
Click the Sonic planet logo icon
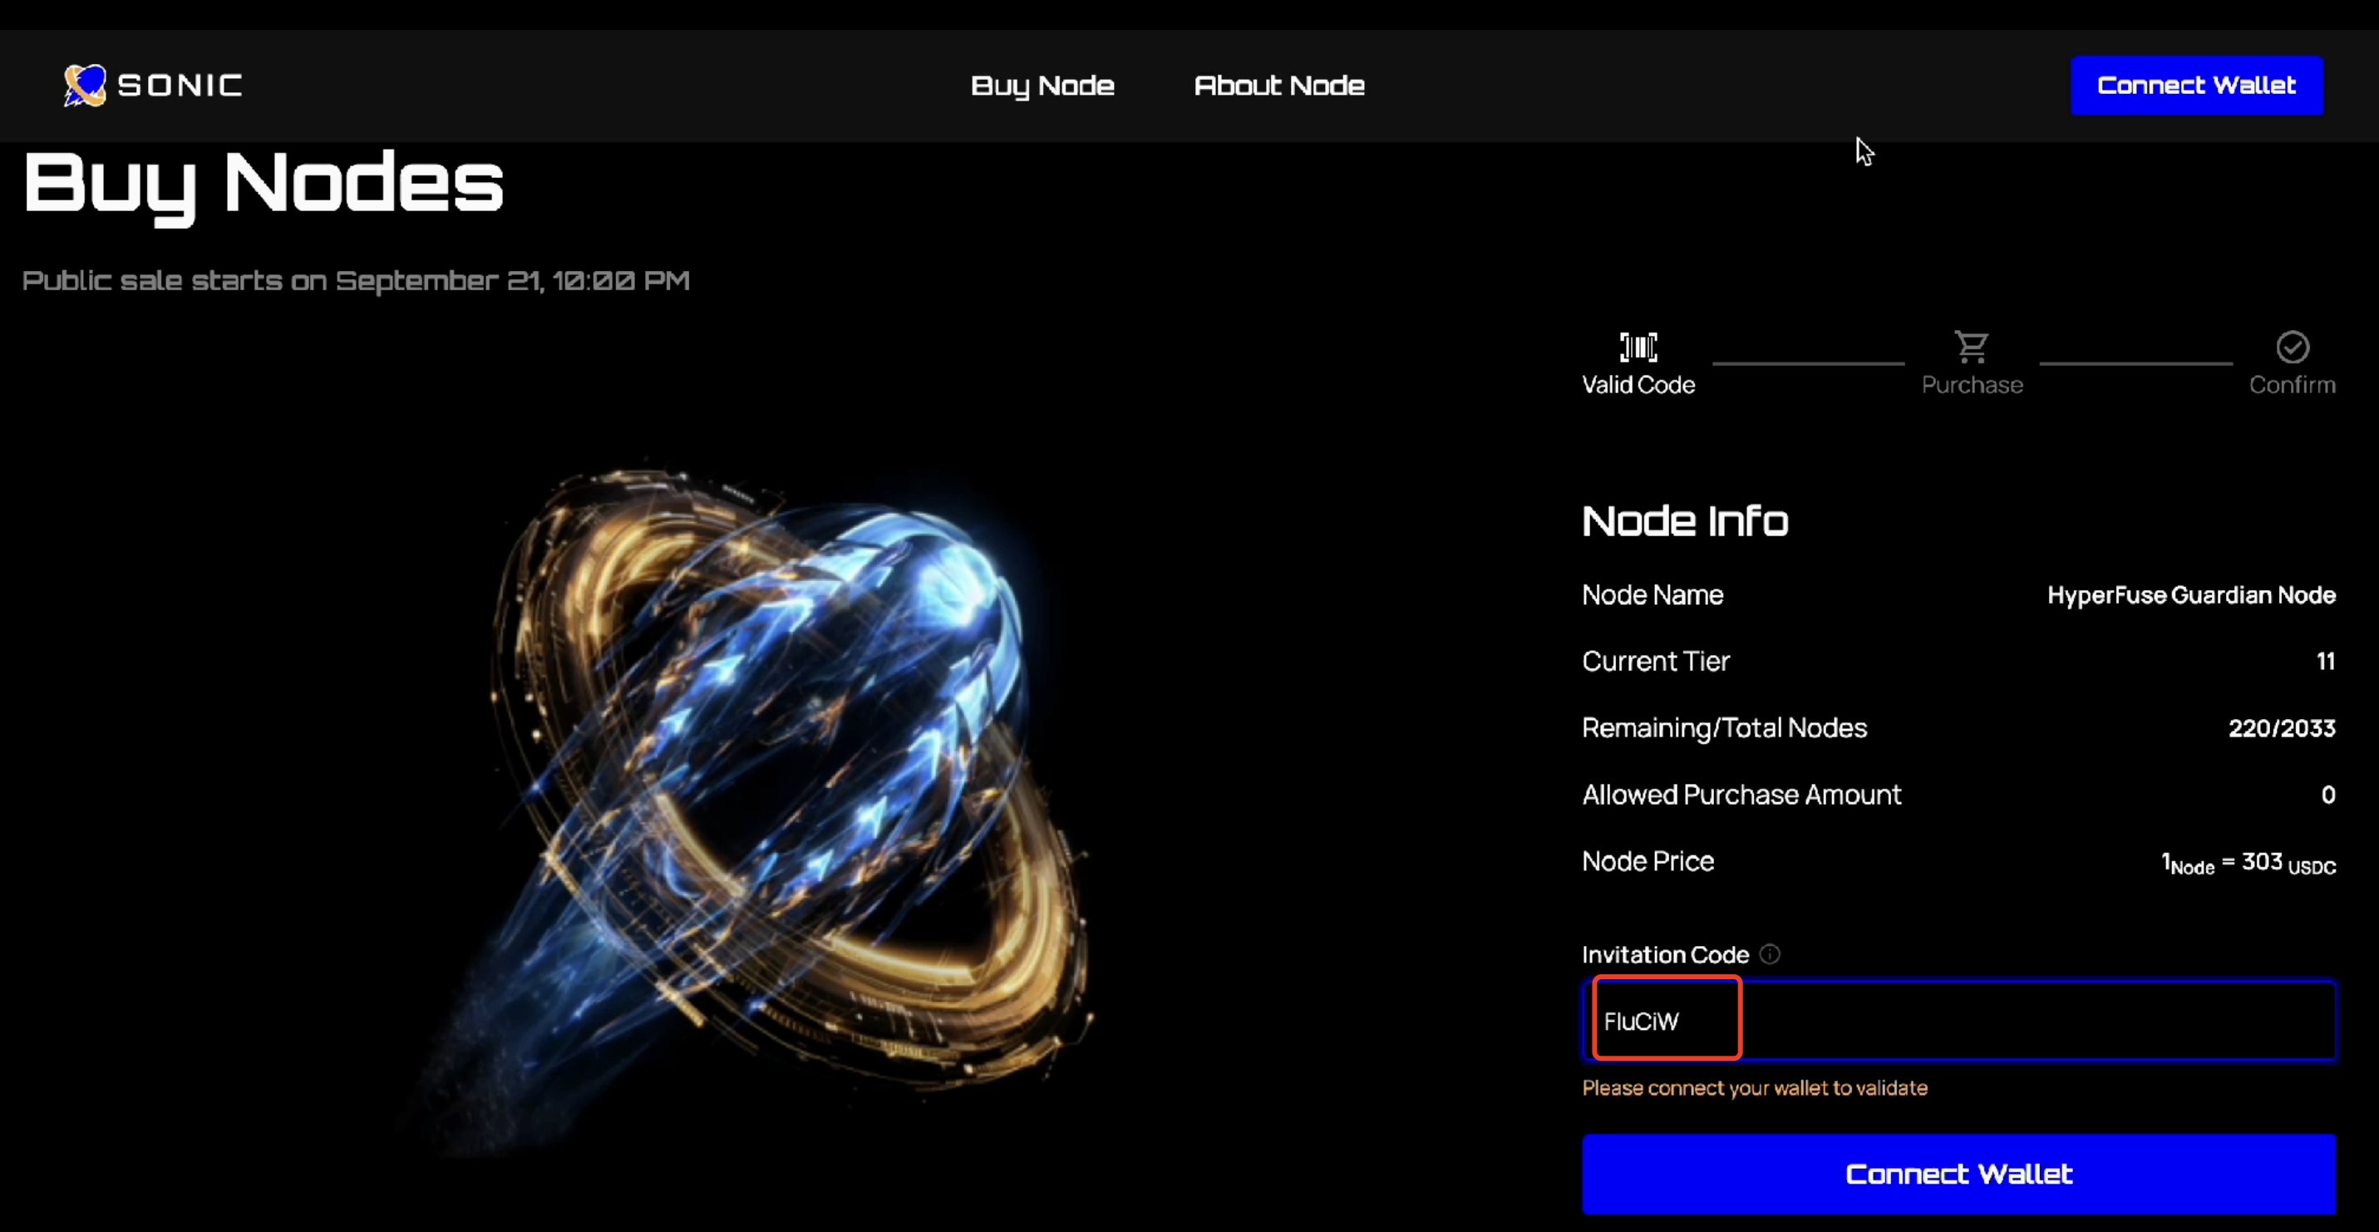(x=85, y=85)
